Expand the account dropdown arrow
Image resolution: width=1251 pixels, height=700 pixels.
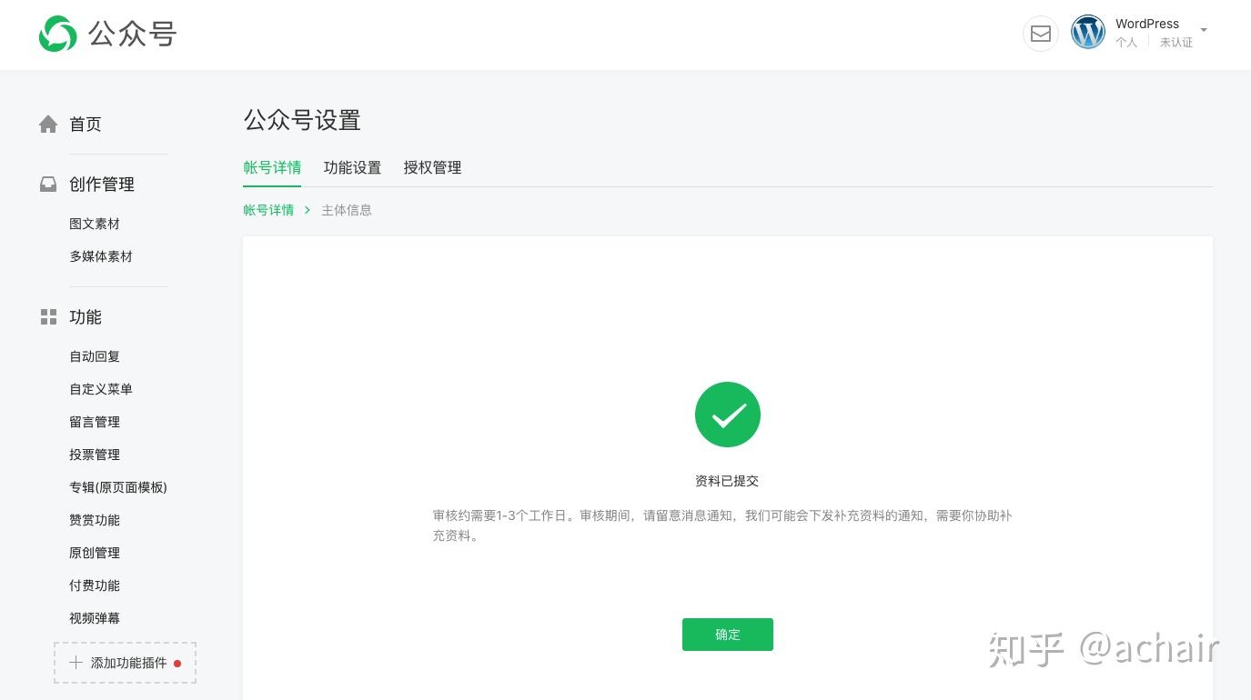pyautogui.click(x=1204, y=30)
